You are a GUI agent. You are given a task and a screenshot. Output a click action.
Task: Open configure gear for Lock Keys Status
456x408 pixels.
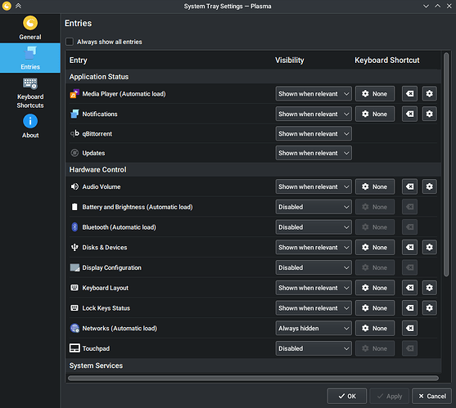tap(429, 307)
